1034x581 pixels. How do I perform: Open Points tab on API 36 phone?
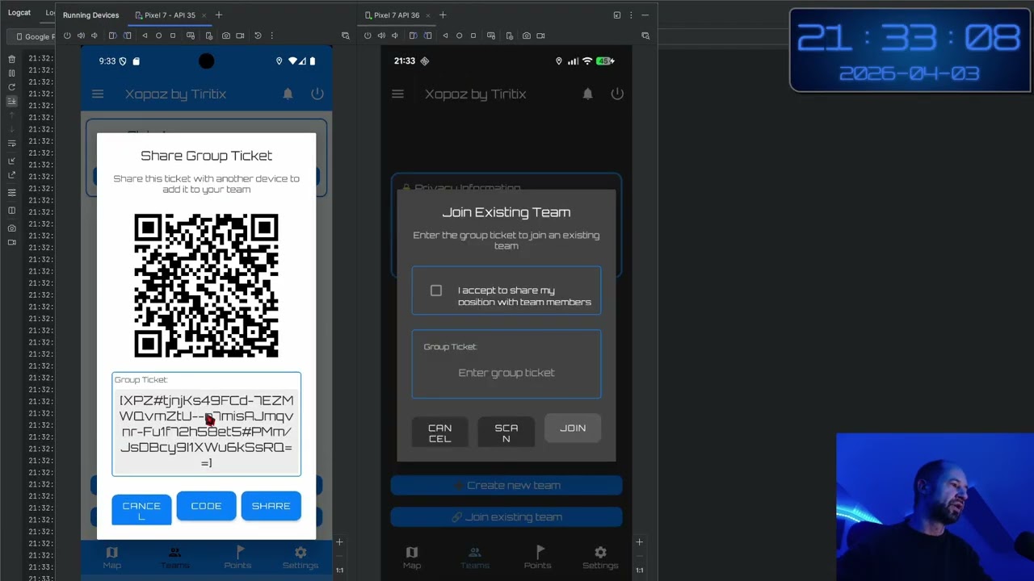point(537,558)
